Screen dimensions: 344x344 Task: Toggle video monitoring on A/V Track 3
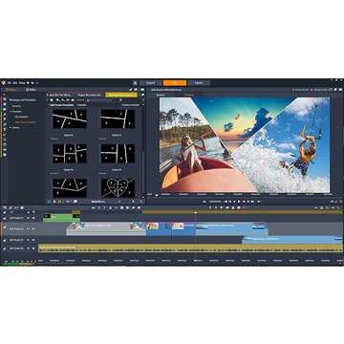click(29, 240)
